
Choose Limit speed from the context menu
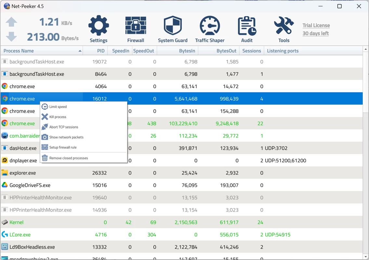point(84,107)
